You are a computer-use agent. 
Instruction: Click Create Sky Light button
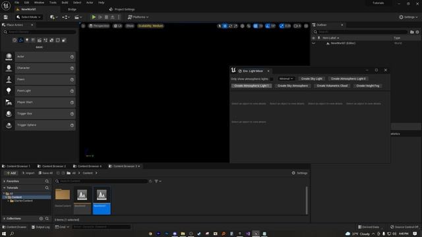(311, 79)
